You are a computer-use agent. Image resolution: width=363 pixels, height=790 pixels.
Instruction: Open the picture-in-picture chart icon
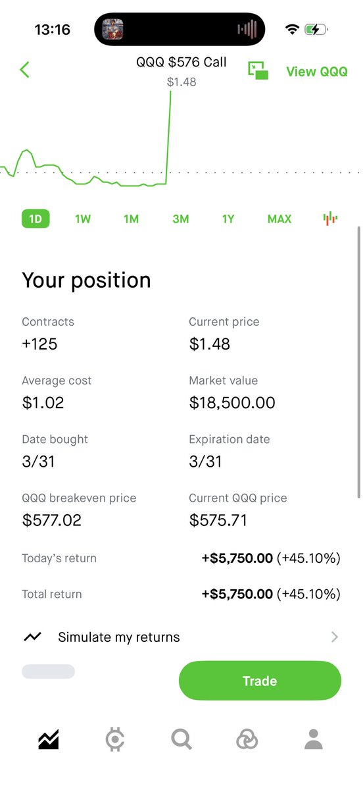click(258, 70)
